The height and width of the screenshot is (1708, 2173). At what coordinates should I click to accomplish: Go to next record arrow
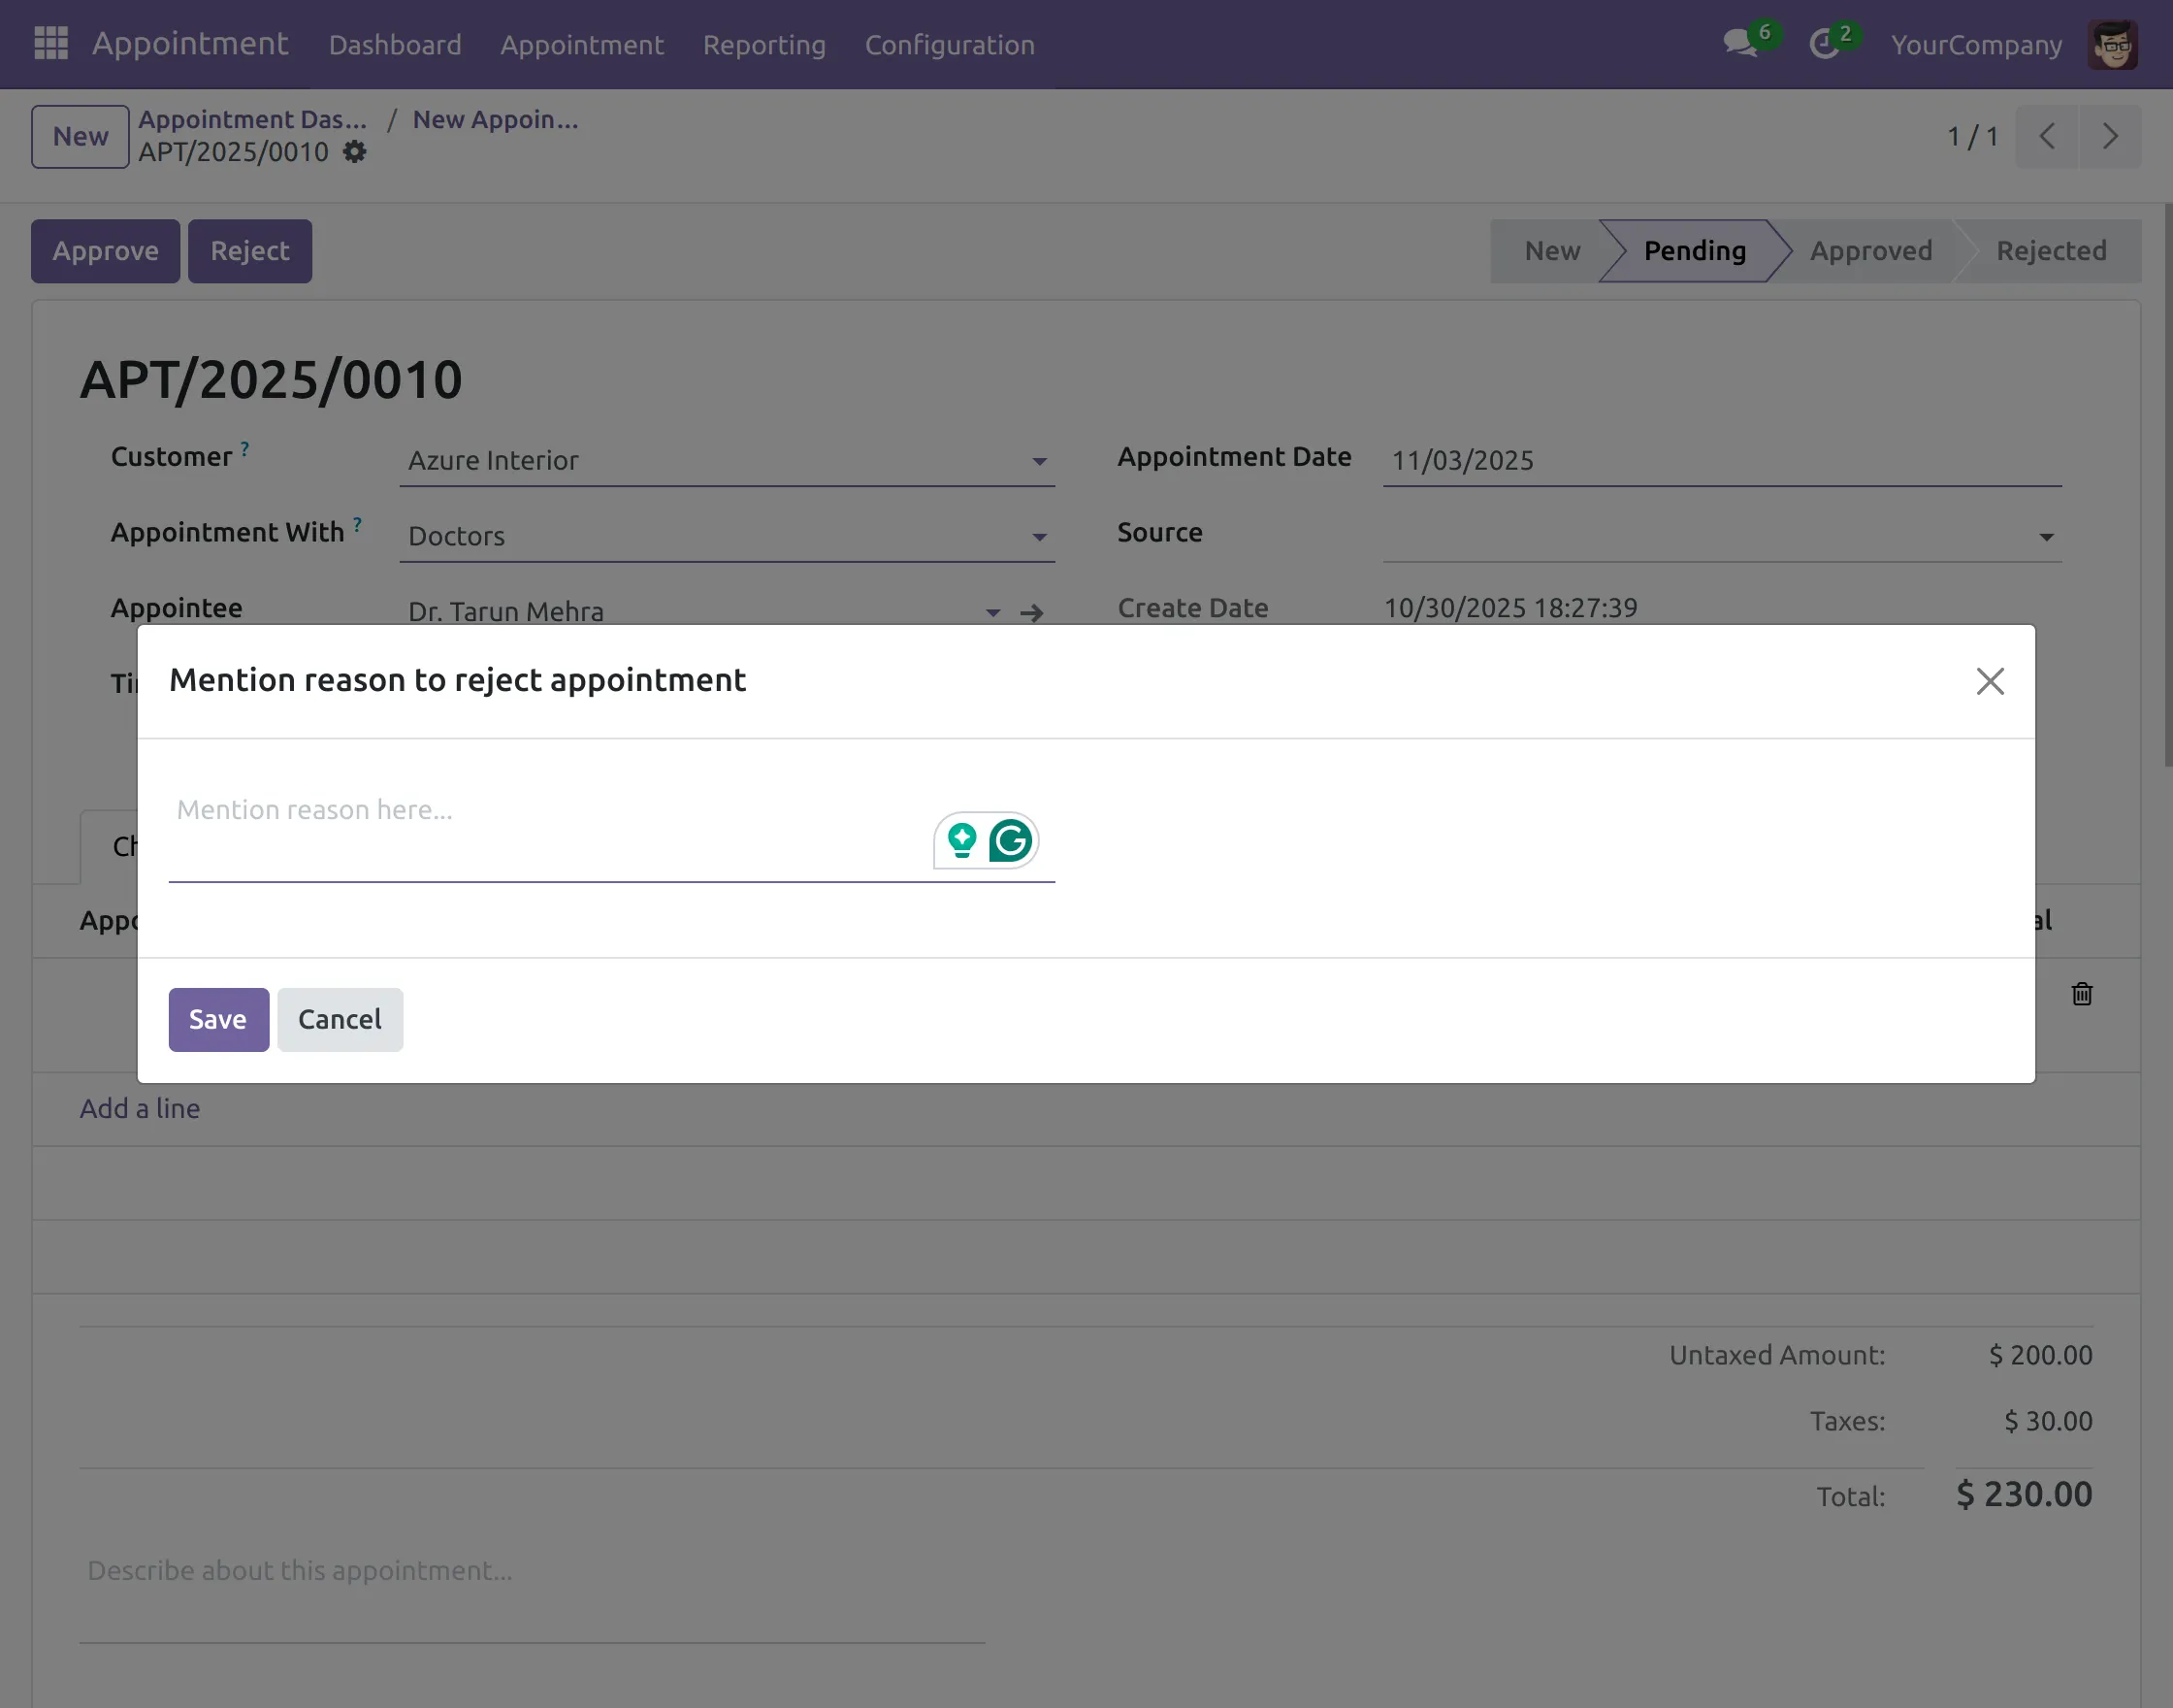(2109, 137)
